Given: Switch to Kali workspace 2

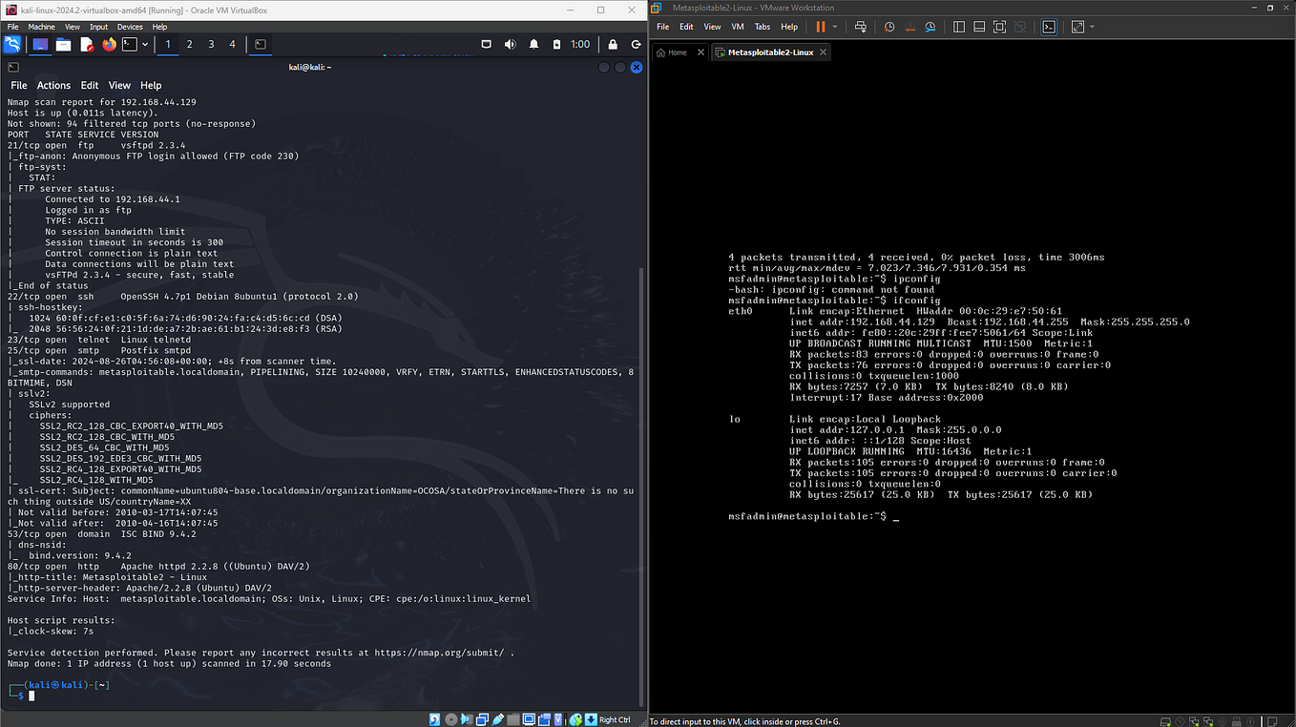Looking at the screenshot, I should coord(189,44).
